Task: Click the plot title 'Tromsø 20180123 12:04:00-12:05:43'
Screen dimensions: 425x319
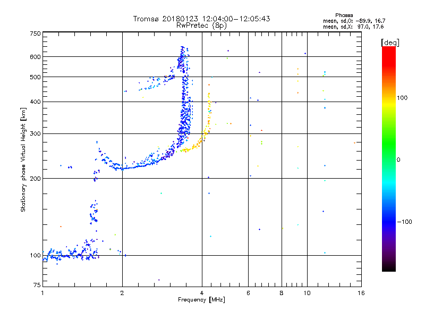Action: click(201, 19)
